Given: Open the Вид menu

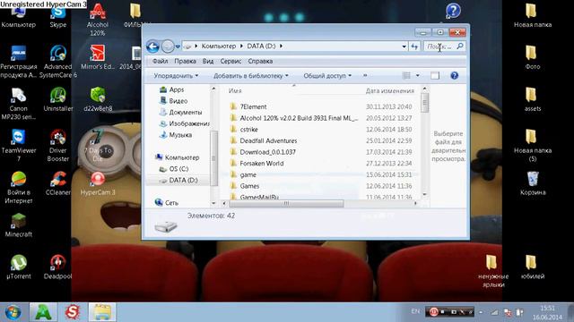Looking at the screenshot, I should click(x=208, y=61).
